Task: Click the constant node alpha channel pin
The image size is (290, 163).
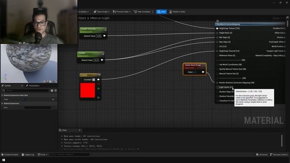Action: (x=98, y=97)
